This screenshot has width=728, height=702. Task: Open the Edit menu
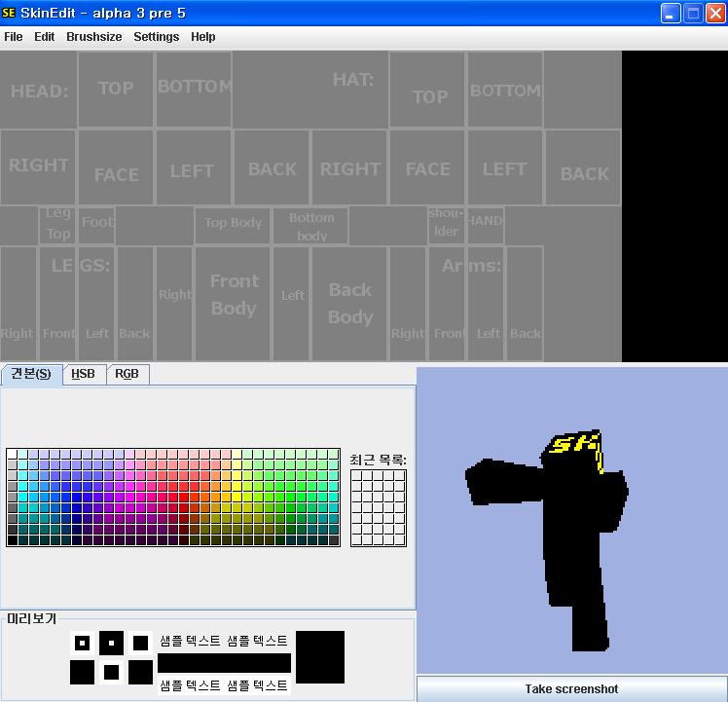[44, 37]
